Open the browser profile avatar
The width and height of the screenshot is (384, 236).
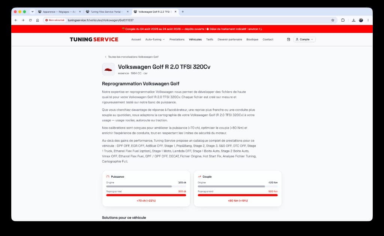click(361, 20)
